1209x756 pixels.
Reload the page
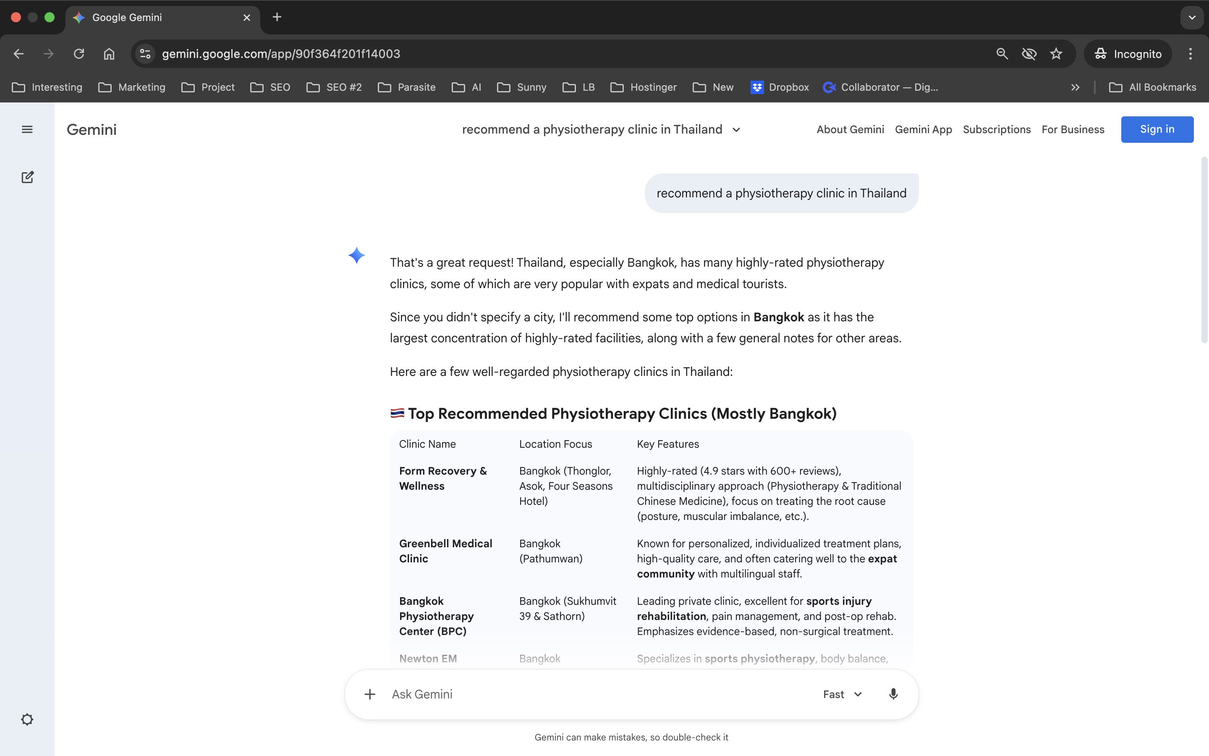79,54
